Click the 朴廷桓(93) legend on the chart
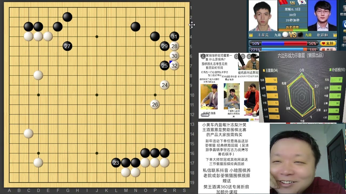 [x=337, y=70]
